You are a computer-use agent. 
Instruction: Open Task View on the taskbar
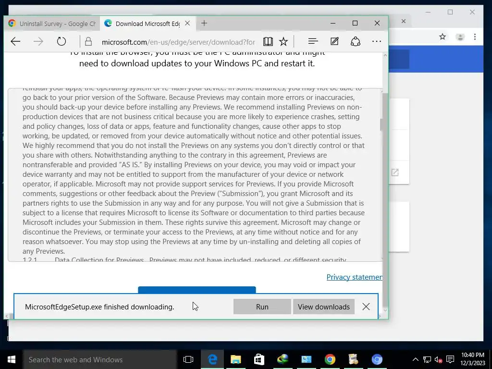(188, 359)
